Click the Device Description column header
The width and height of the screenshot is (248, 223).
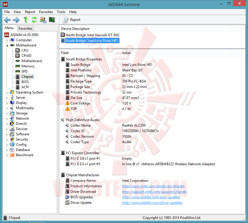pos(145,29)
